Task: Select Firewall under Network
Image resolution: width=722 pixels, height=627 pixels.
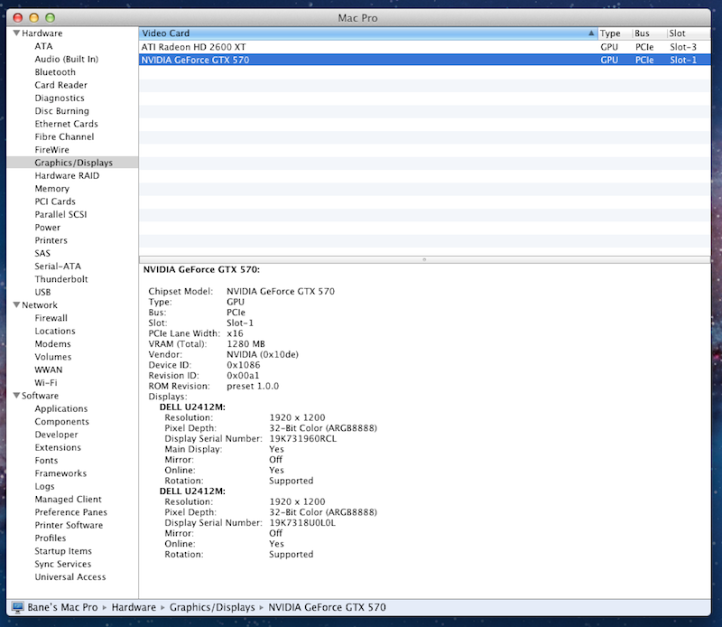Action: click(x=51, y=318)
